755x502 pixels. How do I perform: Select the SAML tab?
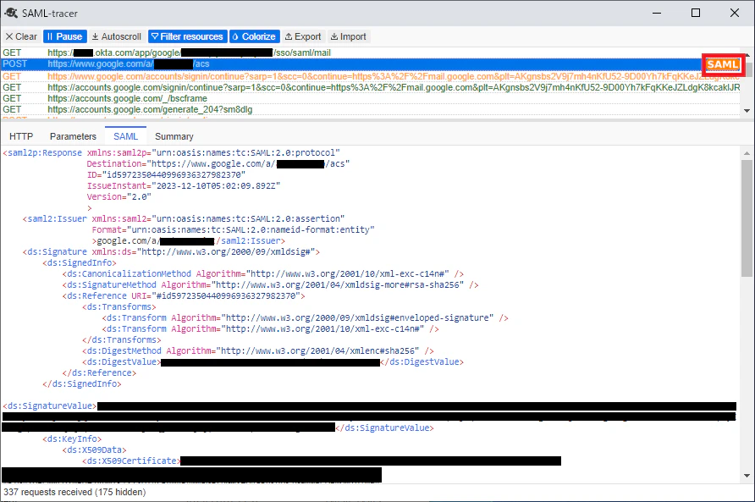pyautogui.click(x=125, y=136)
